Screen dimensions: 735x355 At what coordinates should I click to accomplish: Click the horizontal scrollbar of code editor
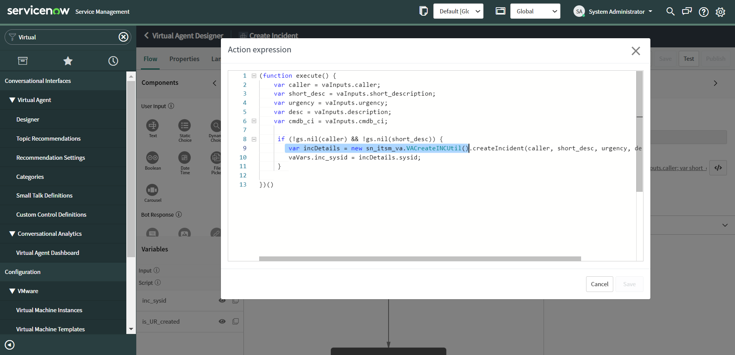(420, 259)
